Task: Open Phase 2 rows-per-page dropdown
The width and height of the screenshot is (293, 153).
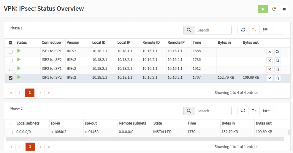Action: tap(254, 111)
